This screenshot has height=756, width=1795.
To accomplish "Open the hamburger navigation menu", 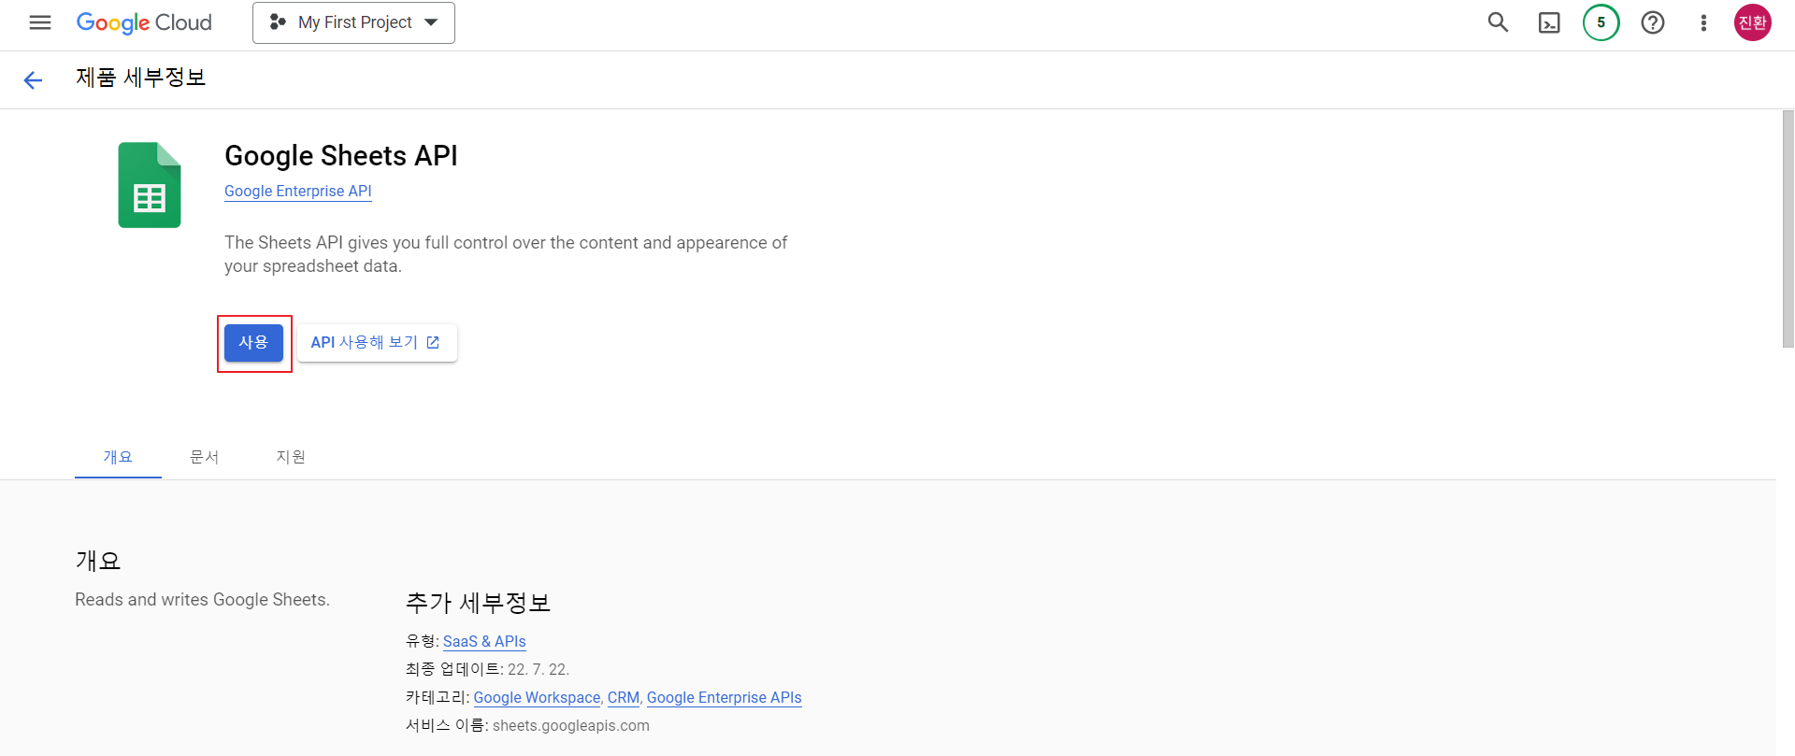I will pos(40,22).
